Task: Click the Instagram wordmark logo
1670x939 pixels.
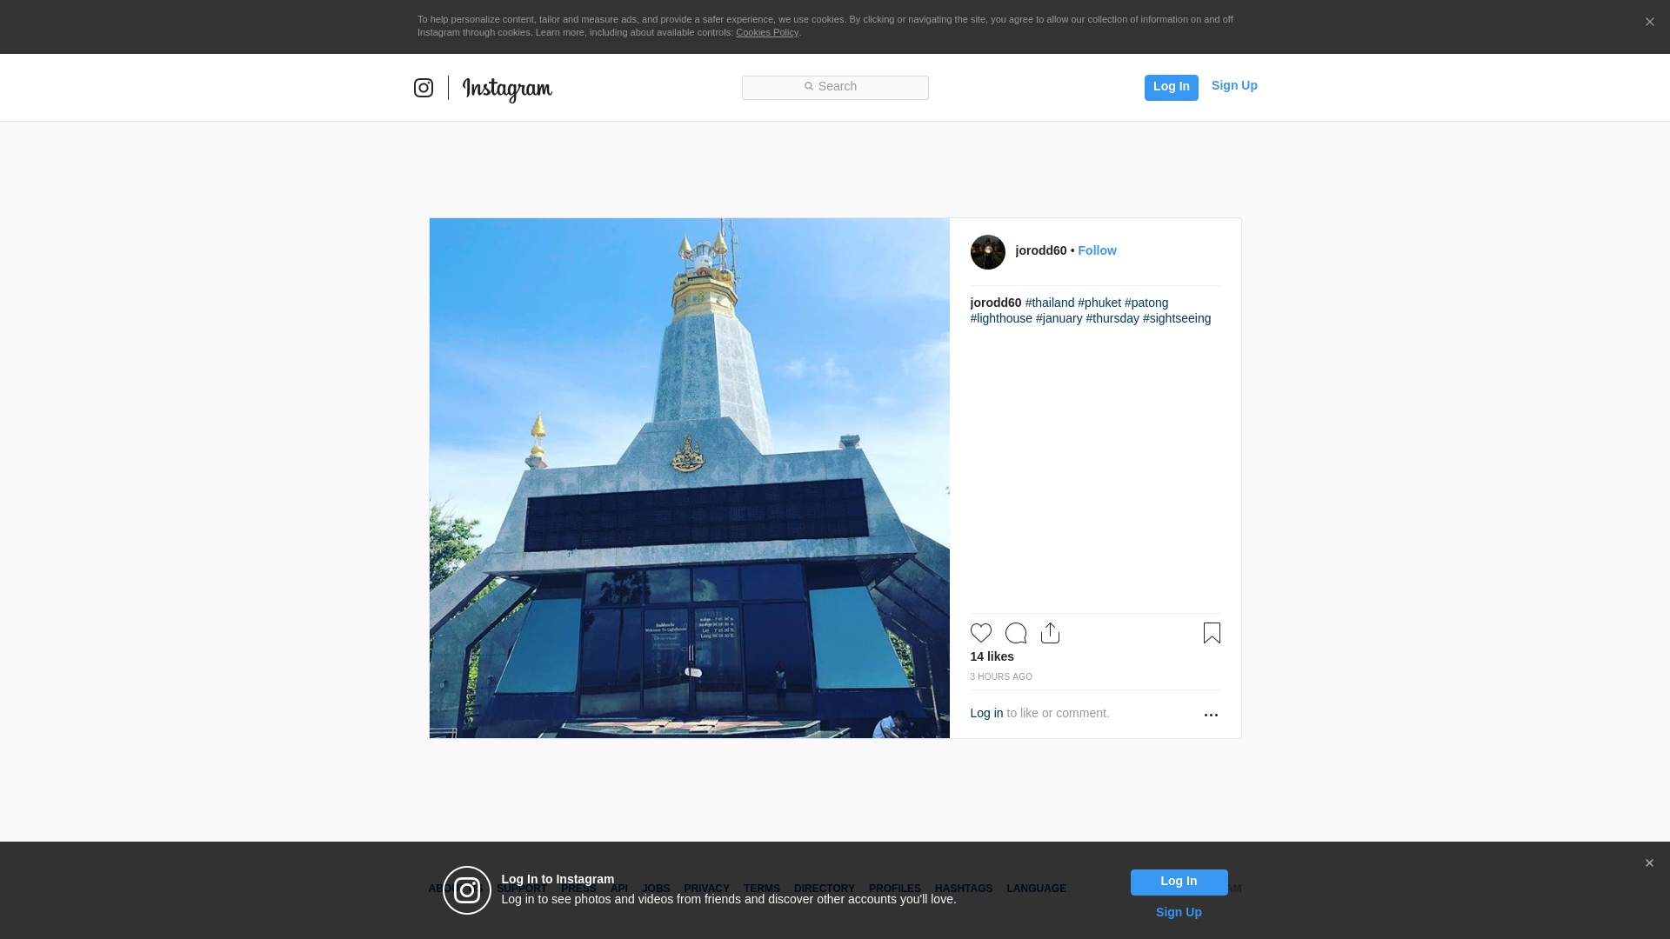Action: [x=507, y=89]
